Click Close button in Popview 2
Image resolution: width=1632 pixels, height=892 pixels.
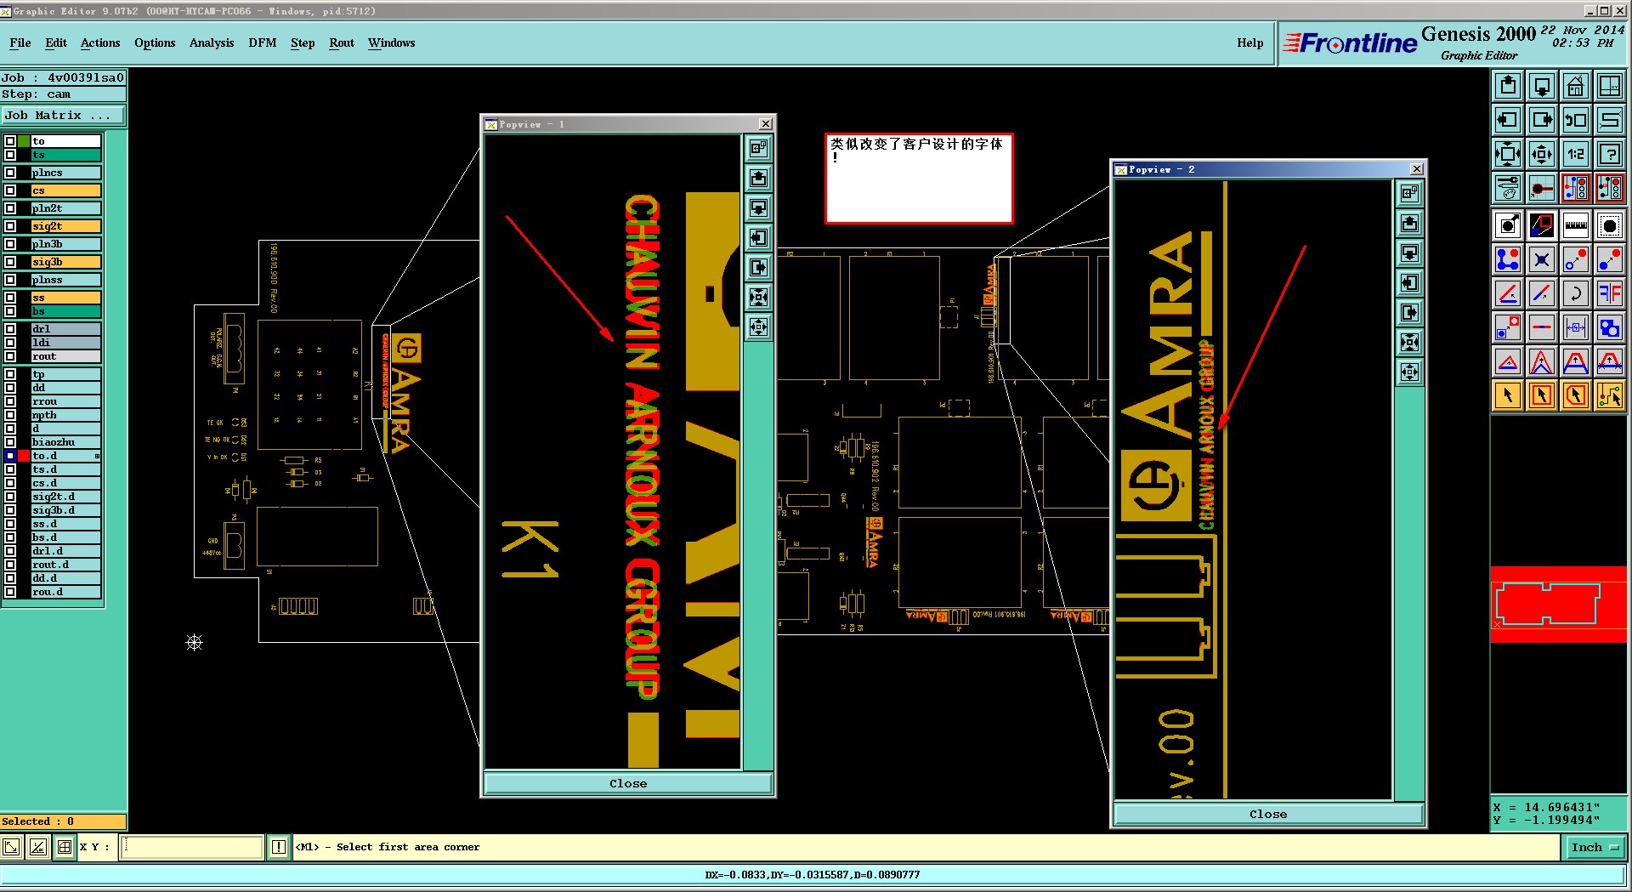1268,814
